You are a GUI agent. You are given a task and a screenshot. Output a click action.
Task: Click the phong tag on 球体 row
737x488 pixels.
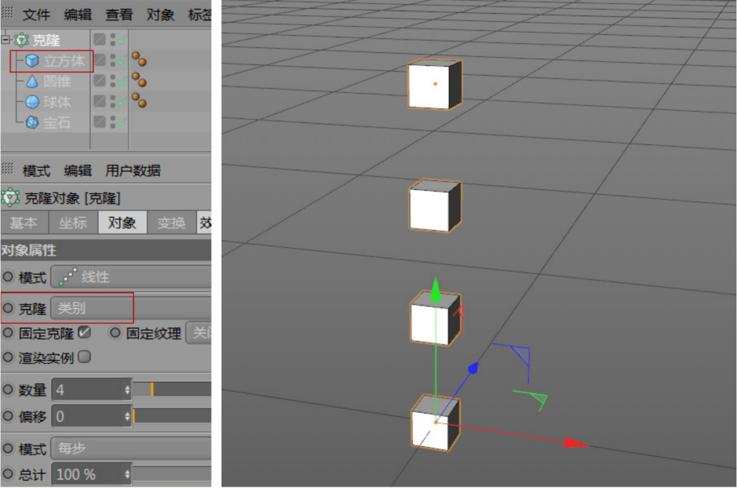(x=139, y=100)
